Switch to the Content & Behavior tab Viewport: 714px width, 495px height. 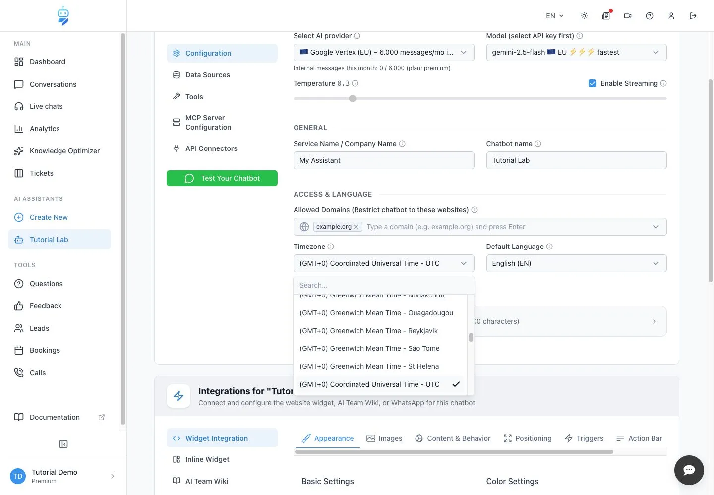point(453,438)
